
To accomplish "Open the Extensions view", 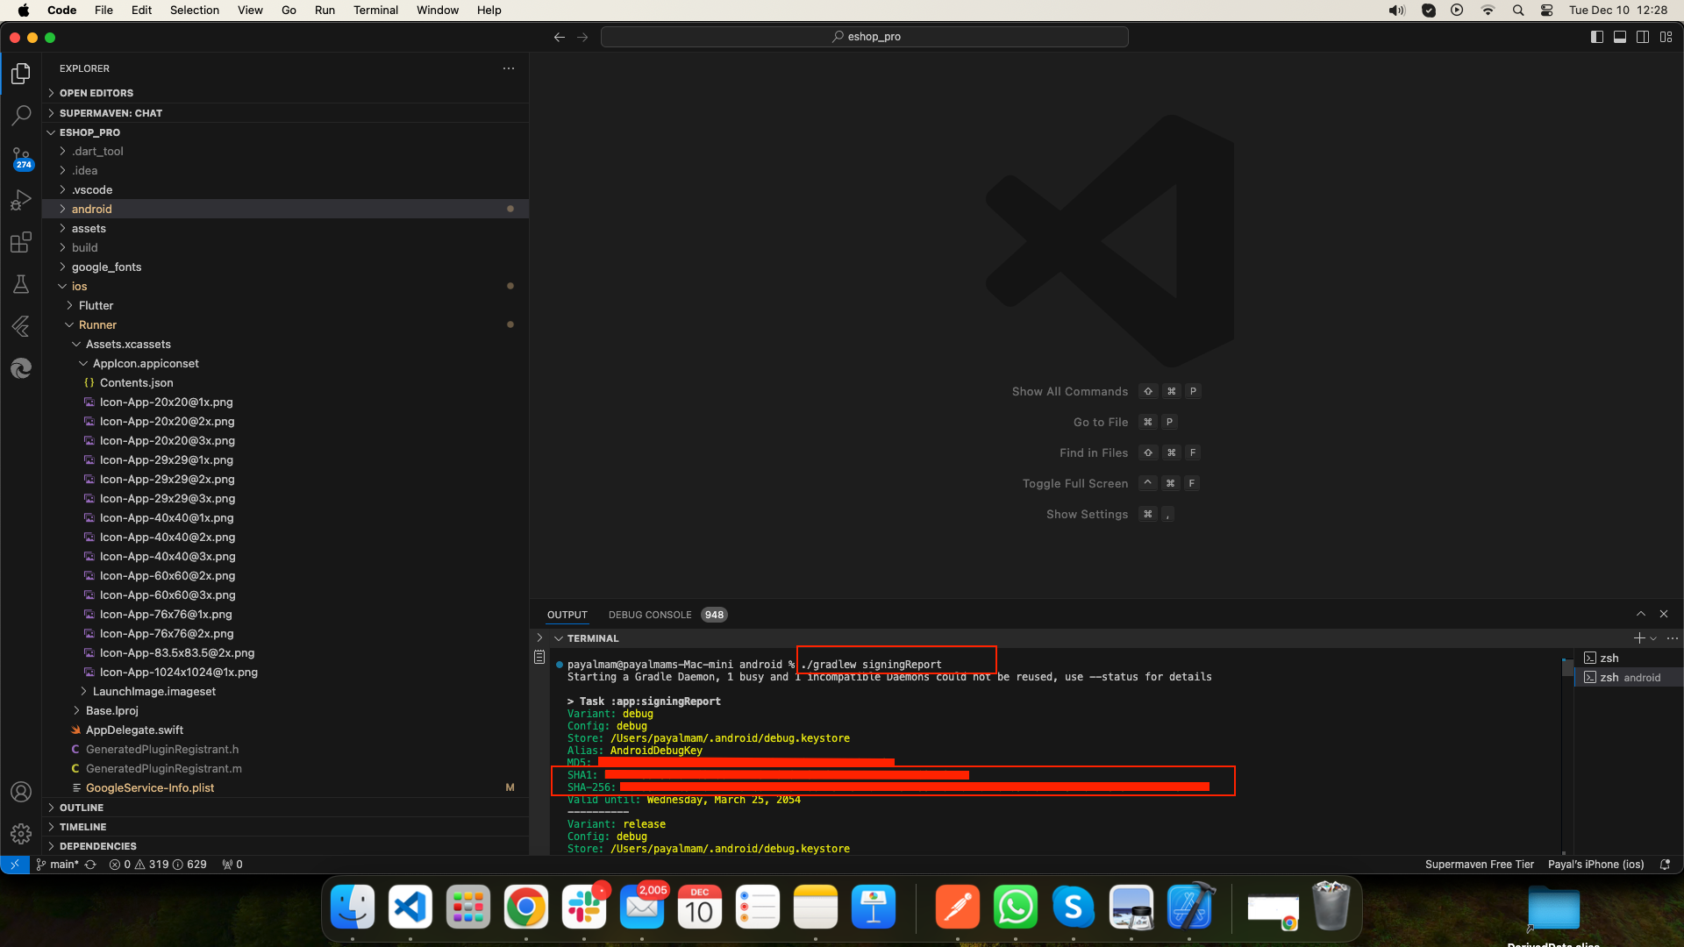I will click(21, 242).
